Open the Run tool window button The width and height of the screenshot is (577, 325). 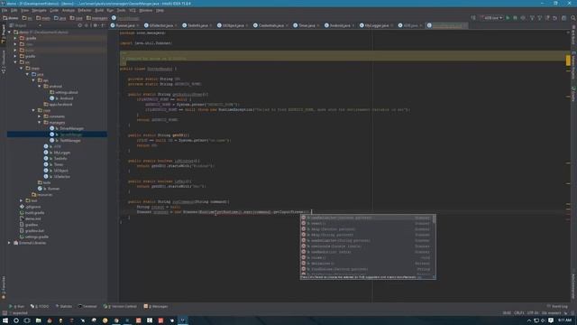(x=16, y=306)
